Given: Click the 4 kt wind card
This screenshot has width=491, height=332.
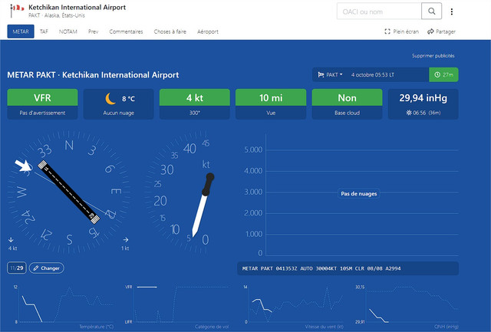Looking at the screenshot, I should 194,104.
